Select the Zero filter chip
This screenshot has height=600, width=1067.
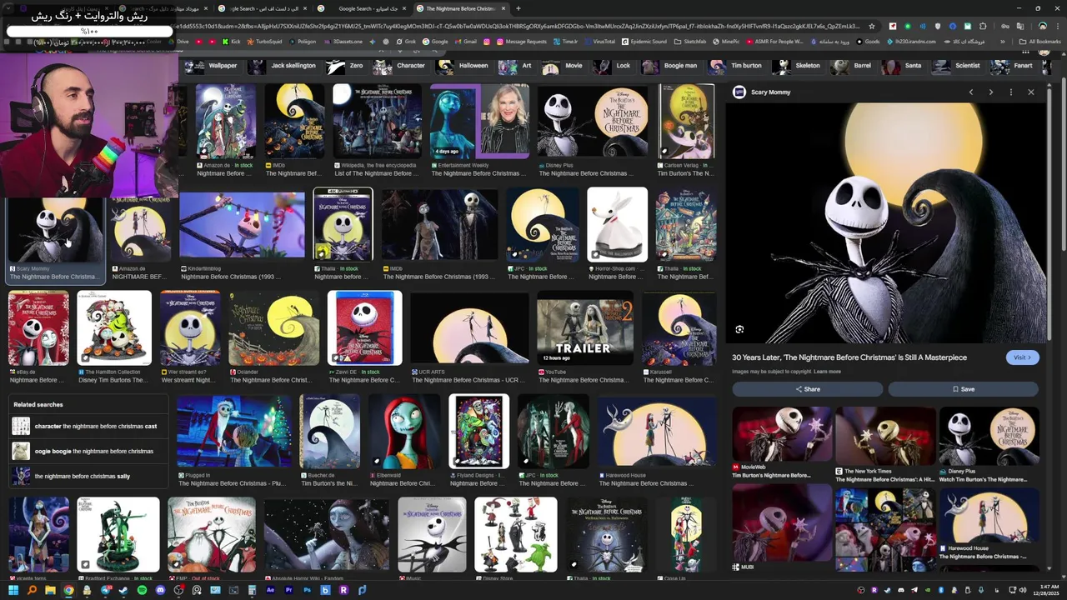coord(347,66)
